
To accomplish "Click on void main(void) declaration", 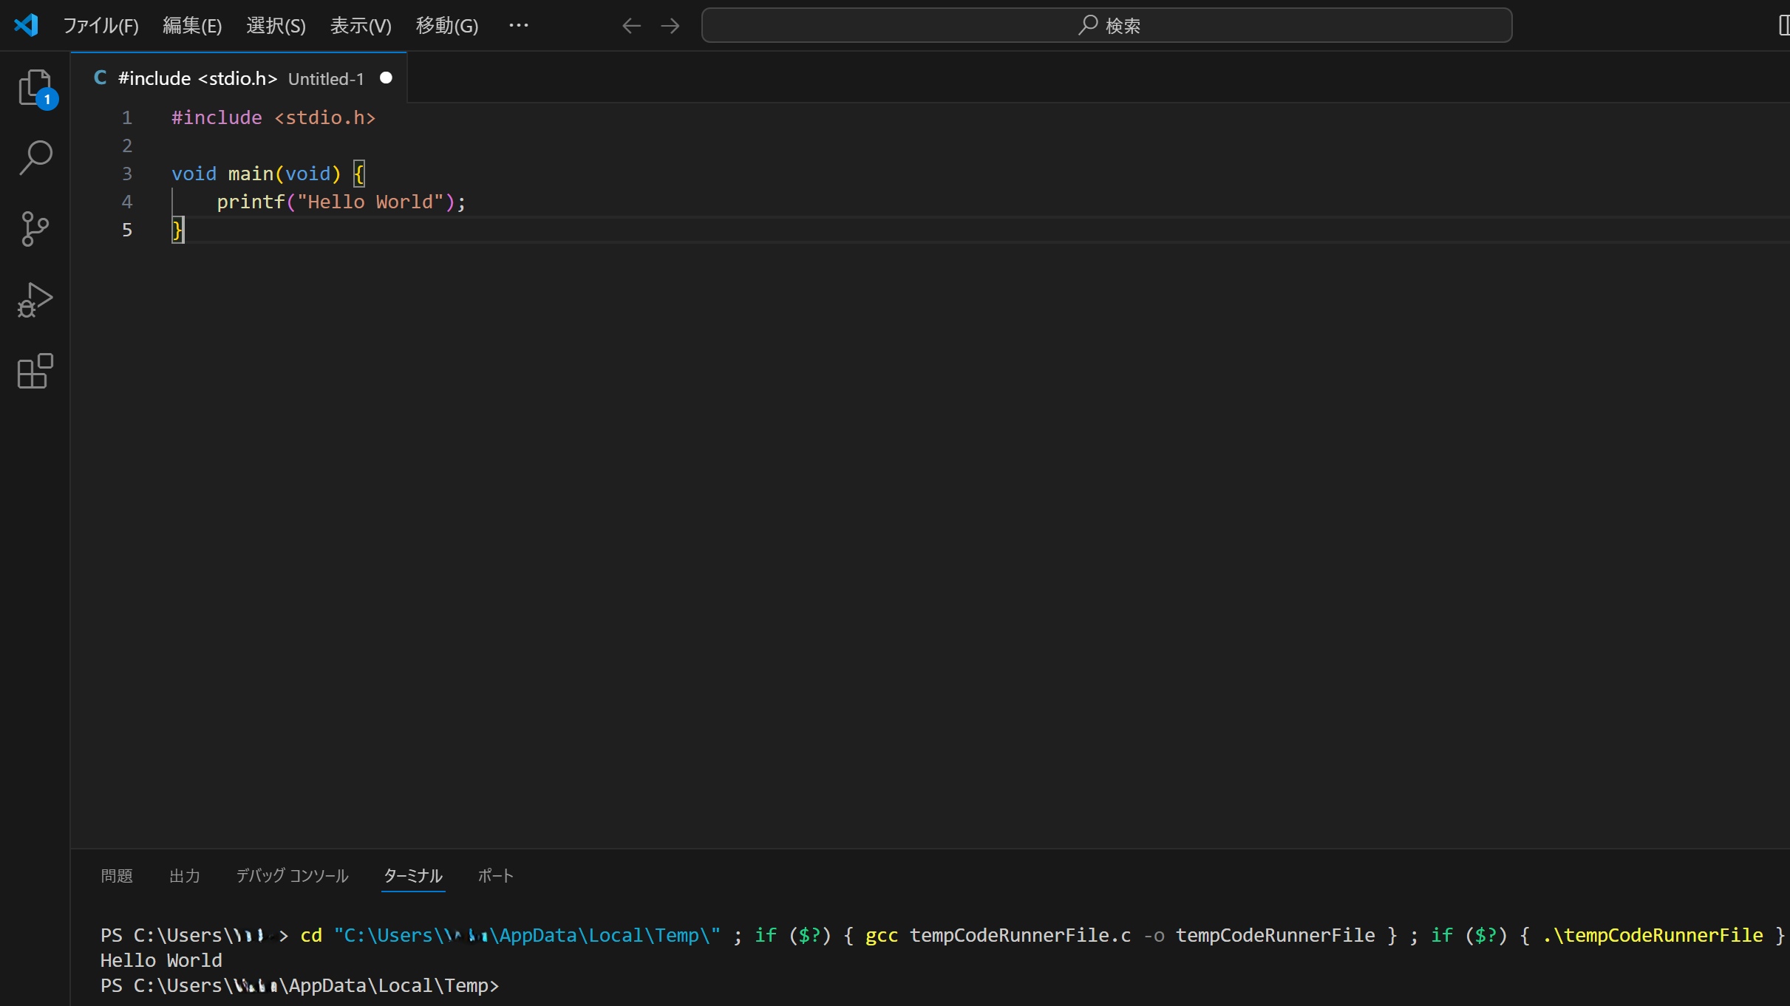I will click(256, 174).
